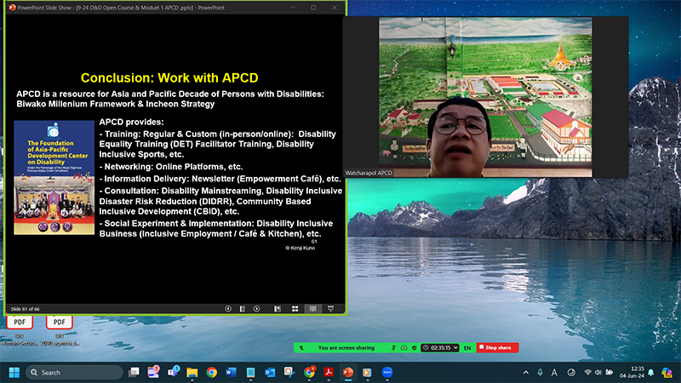Viewport: 681px width, 383px height.
Task: Switch PowerPoint to Normal view
Action: [x=278, y=309]
